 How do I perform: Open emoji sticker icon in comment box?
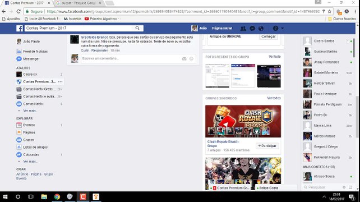(191, 59)
